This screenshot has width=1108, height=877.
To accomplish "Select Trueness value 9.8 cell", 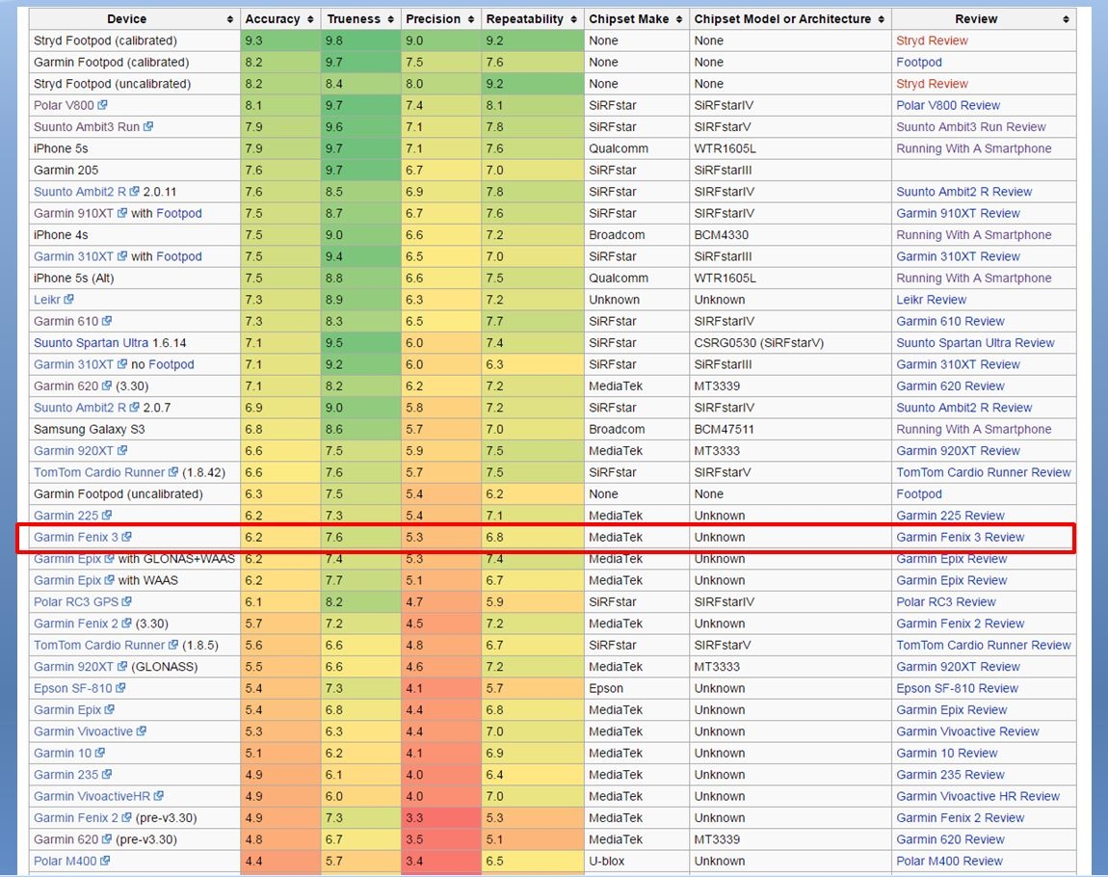I will [x=360, y=41].
